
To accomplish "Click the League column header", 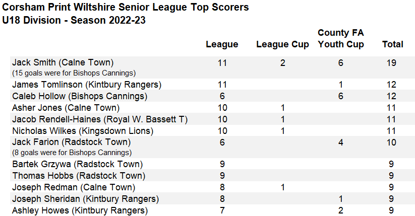I will [222, 44].
